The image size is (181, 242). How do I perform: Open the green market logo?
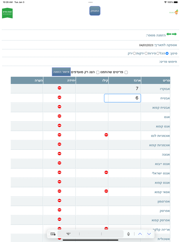[x=7, y=13]
